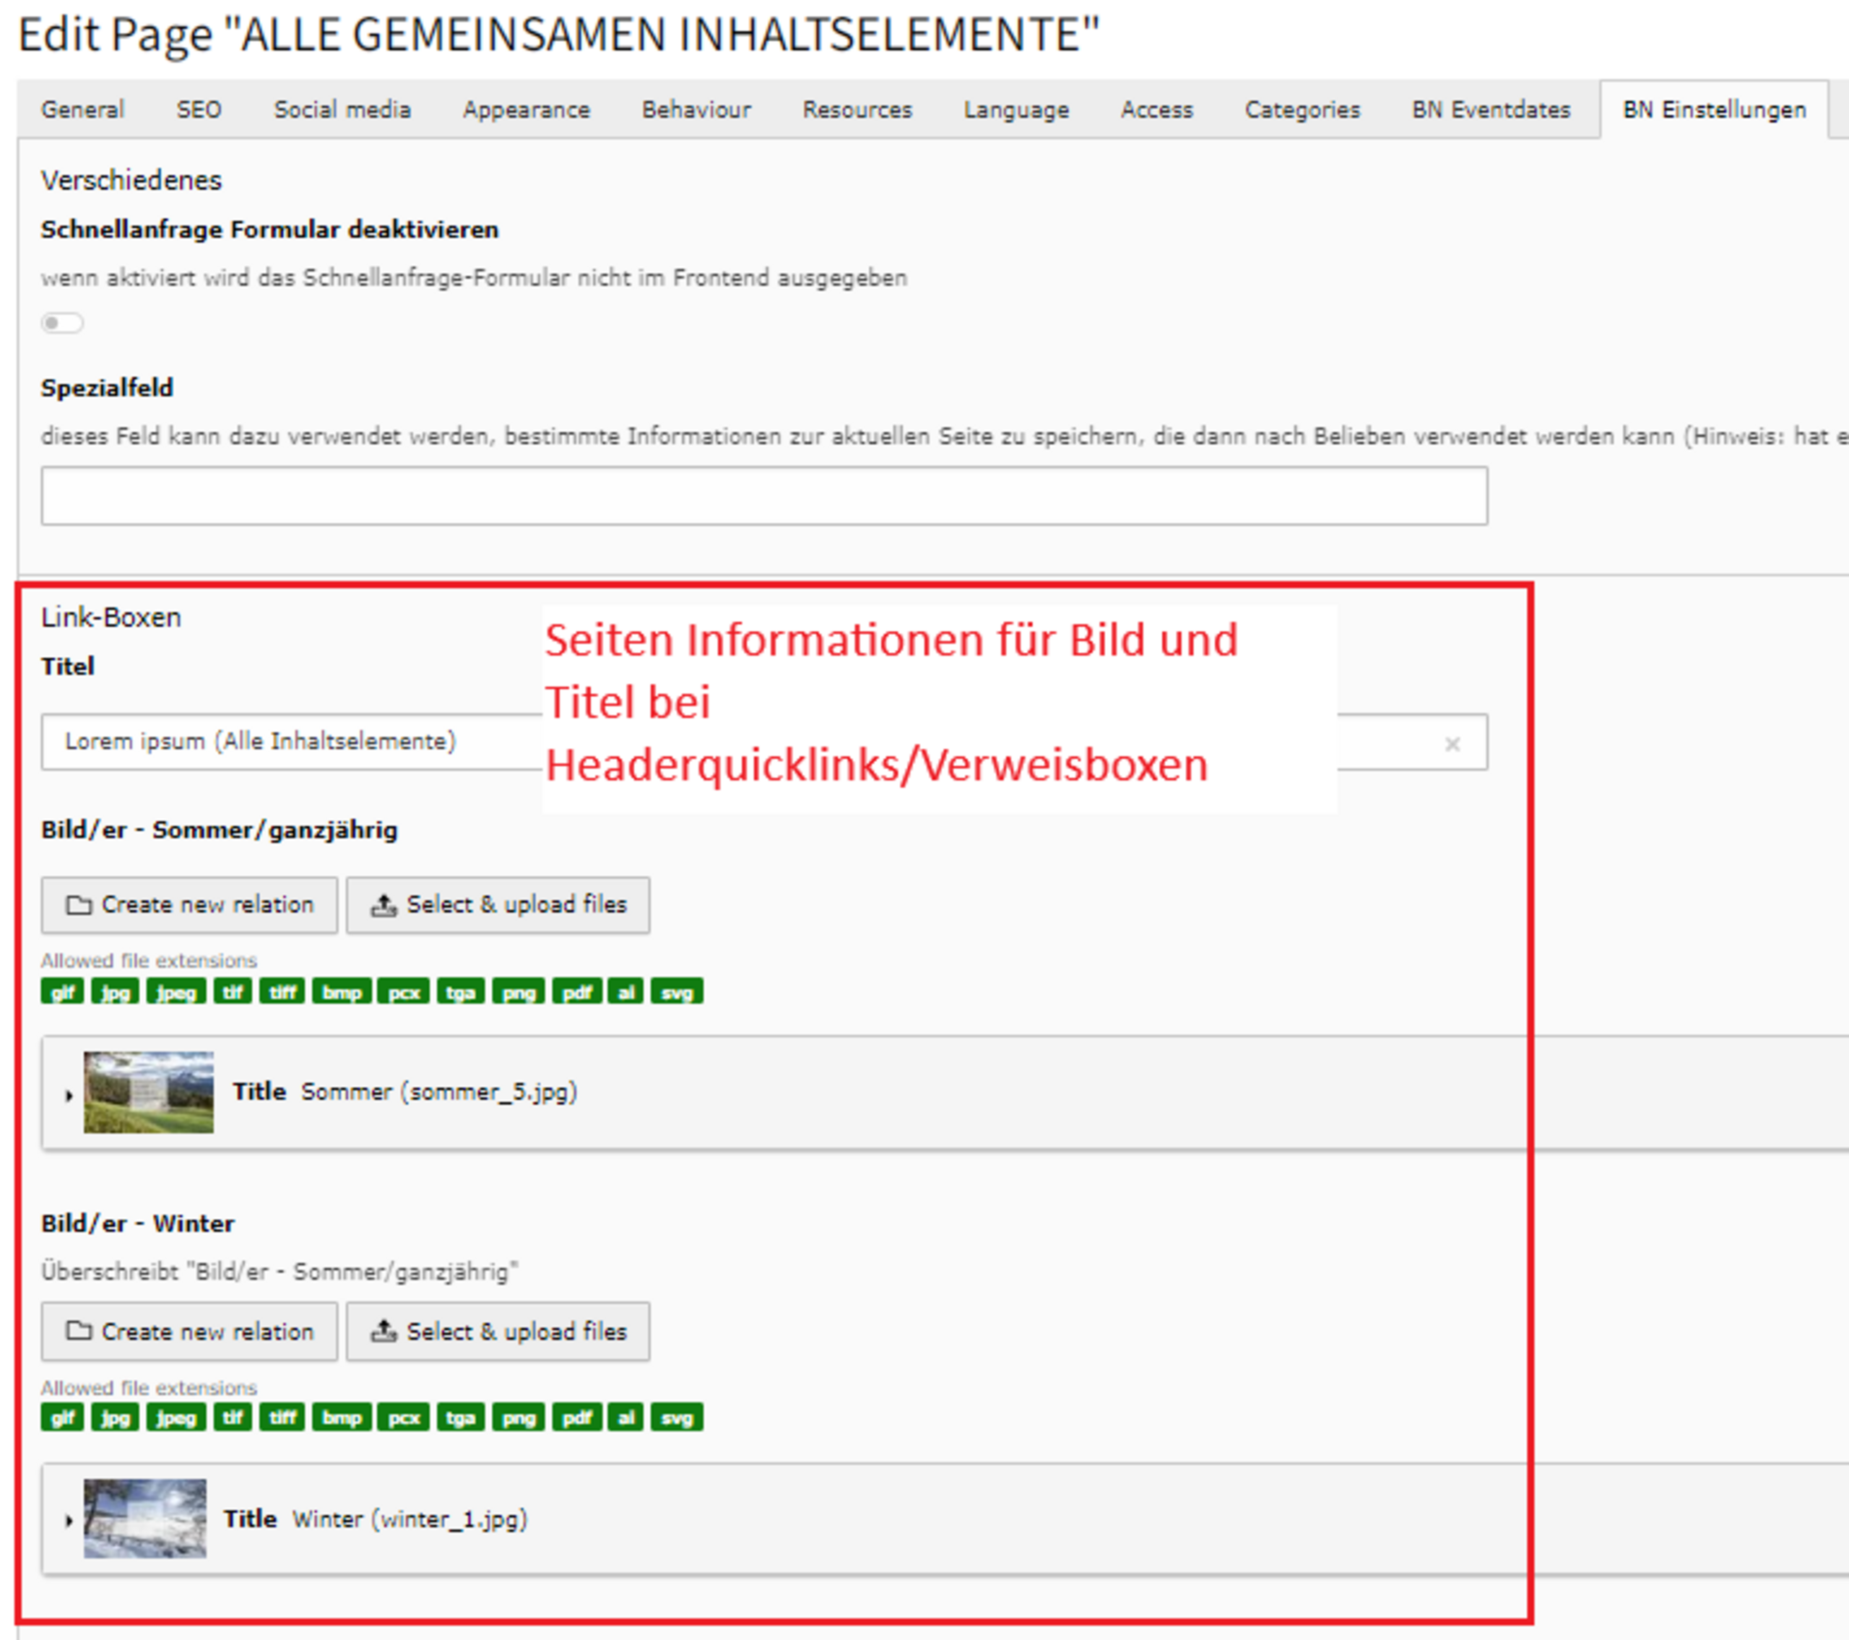Toggle Schnellanfrage Formular deaktivieren switch

tap(61, 323)
